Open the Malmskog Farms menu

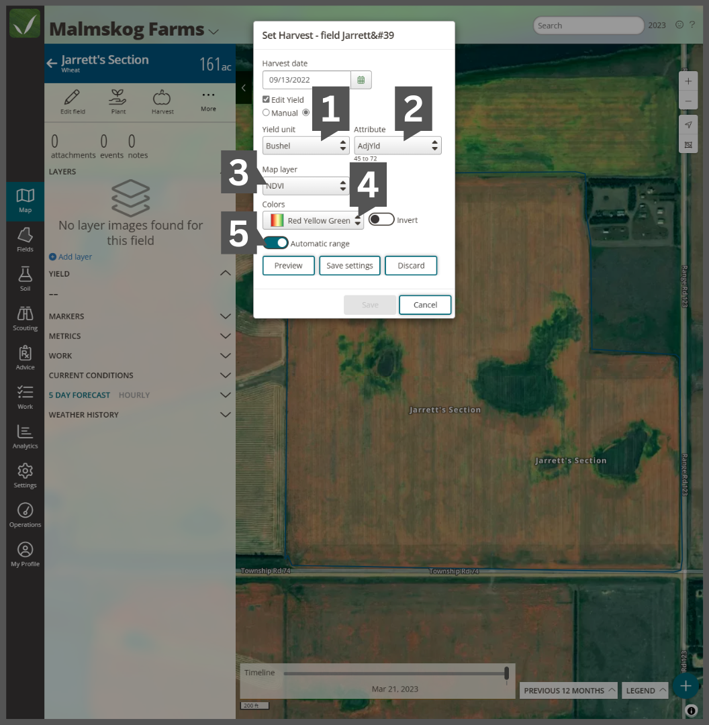pos(214,30)
